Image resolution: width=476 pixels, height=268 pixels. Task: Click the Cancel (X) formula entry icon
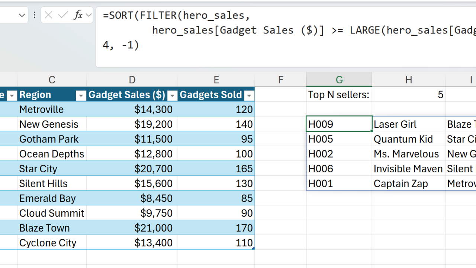(x=48, y=15)
